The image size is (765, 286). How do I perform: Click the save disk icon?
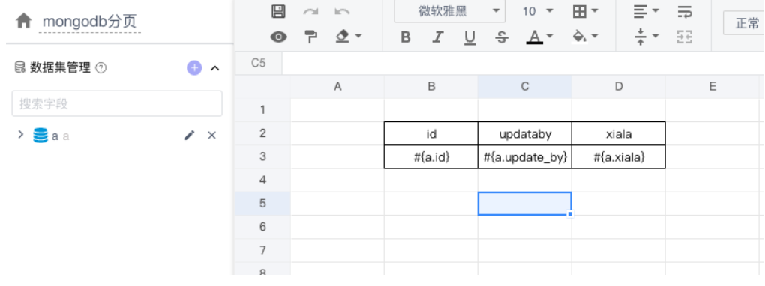(278, 12)
